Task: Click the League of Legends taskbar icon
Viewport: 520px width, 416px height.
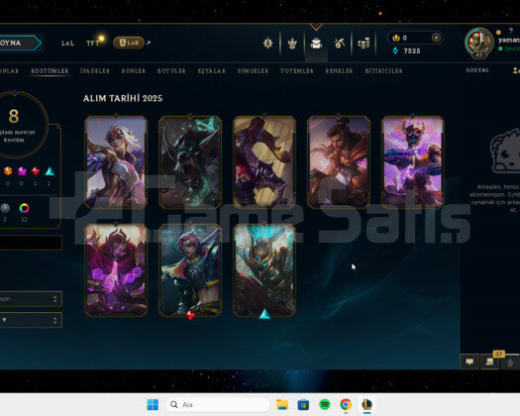Action: coord(366,405)
